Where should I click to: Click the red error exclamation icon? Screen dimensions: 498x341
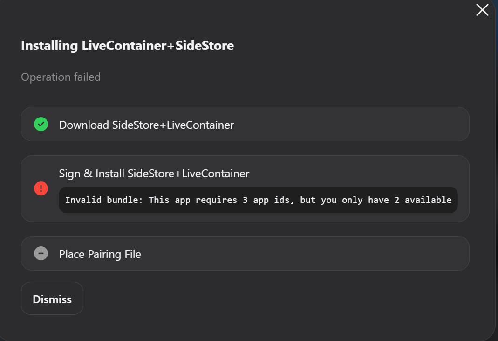tap(41, 188)
